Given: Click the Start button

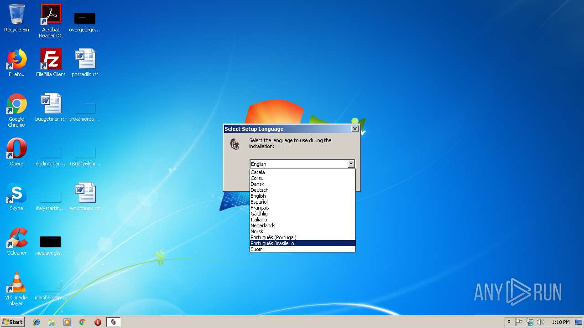Looking at the screenshot, I should 13,322.
